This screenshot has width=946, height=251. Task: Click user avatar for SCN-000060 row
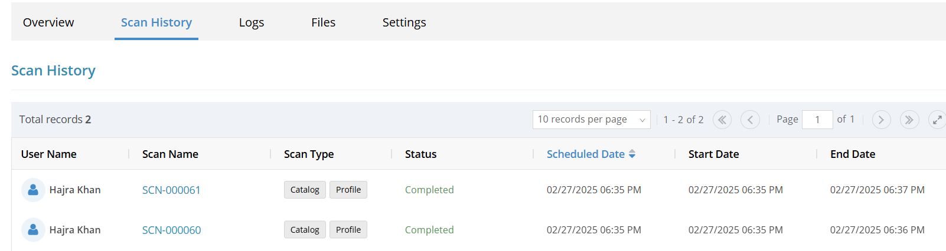click(x=33, y=230)
